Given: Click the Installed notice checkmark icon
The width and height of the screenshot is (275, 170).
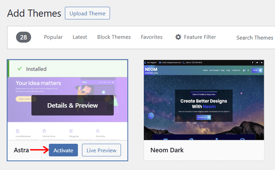Looking at the screenshot, I should click(x=20, y=69).
